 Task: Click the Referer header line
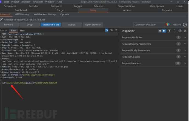35,67
